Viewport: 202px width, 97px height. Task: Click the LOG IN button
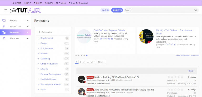pyautogui.click(x=105, y=10)
